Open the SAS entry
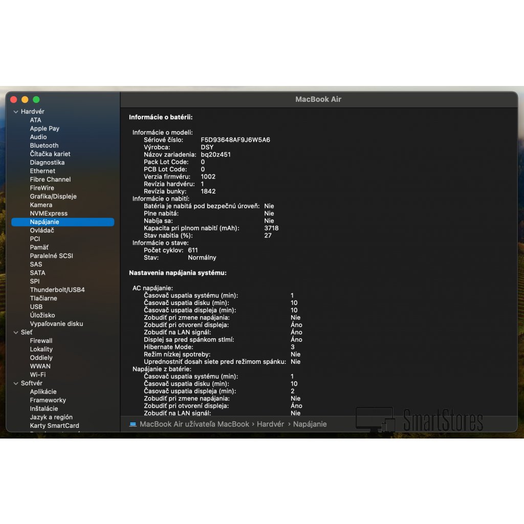524x524 pixels. (36, 265)
